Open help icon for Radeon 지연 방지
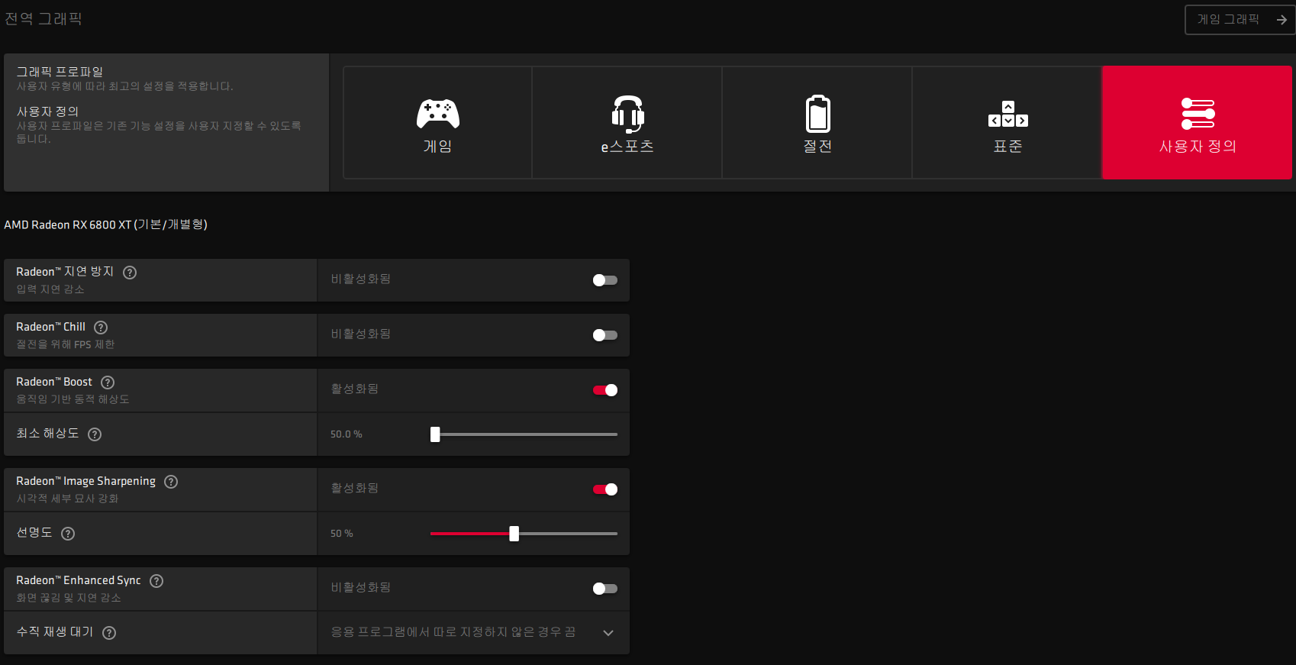The width and height of the screenshot is (1296, 665). point(130,273)
